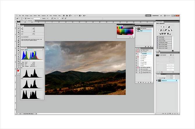
Task: Select the Zoom tool in toolbox
Action: [19, 65]
